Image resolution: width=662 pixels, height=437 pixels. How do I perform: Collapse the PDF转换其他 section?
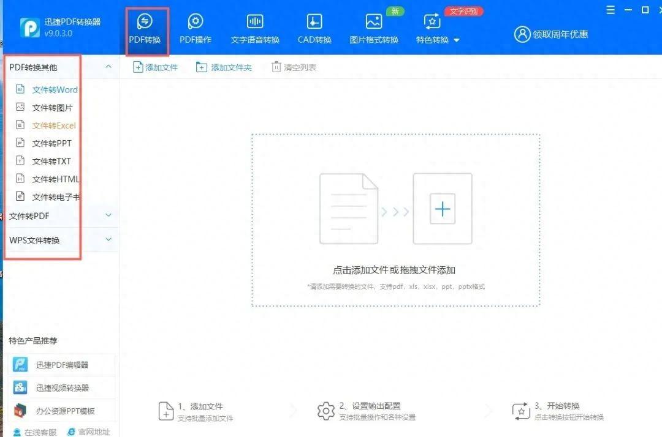(x=108, y=67)
